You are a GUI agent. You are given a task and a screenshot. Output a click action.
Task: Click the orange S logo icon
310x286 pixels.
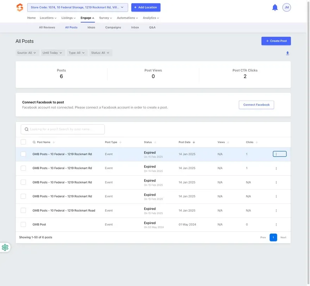[x=20, y=7]
